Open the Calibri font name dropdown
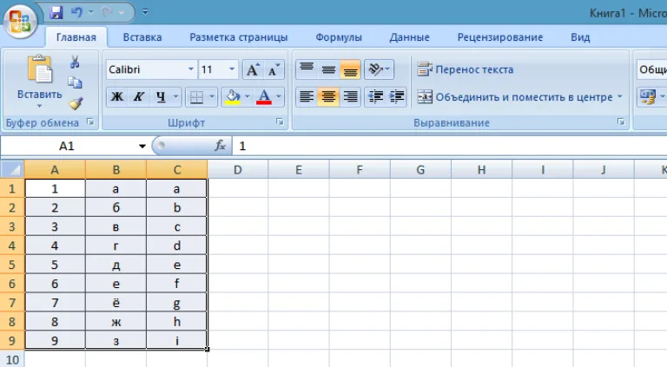 pos(191,69)
